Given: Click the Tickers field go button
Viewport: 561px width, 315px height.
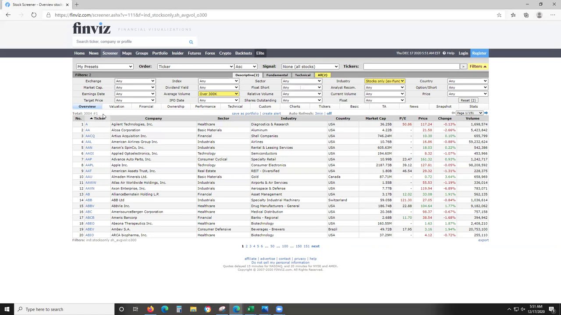Looking at the screenshot, I should 463,66.
